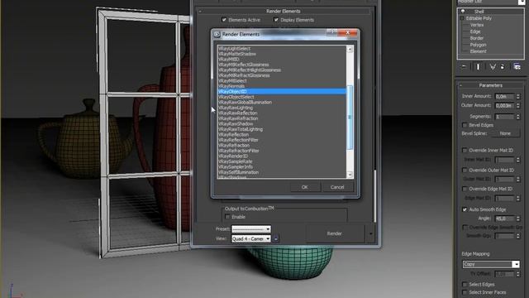Click Cancel in Render Elements dialog
529x298 pixels.
point(337,187)
